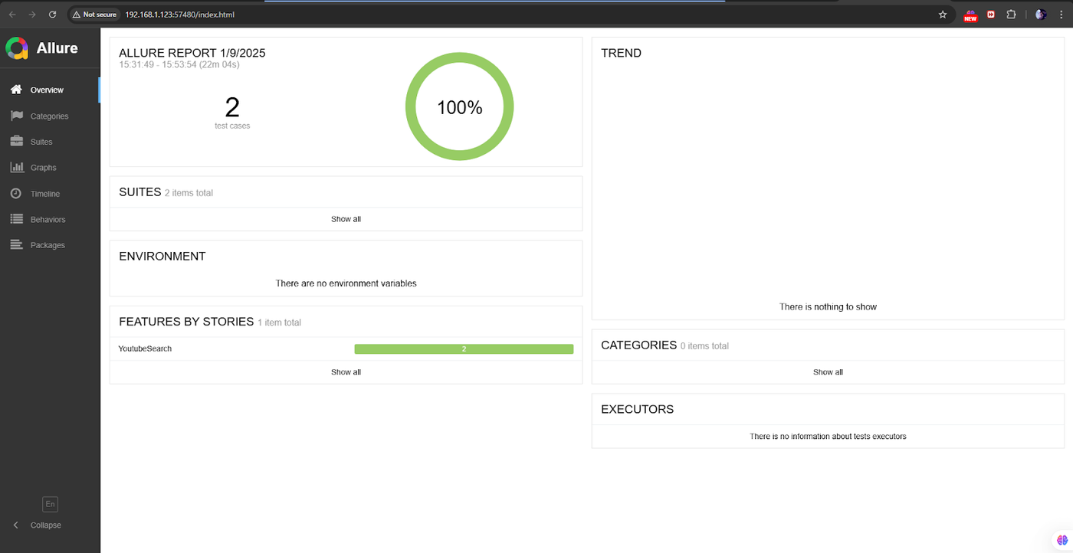Open the browser extensions puzzle icon

tap(1012, 15)
